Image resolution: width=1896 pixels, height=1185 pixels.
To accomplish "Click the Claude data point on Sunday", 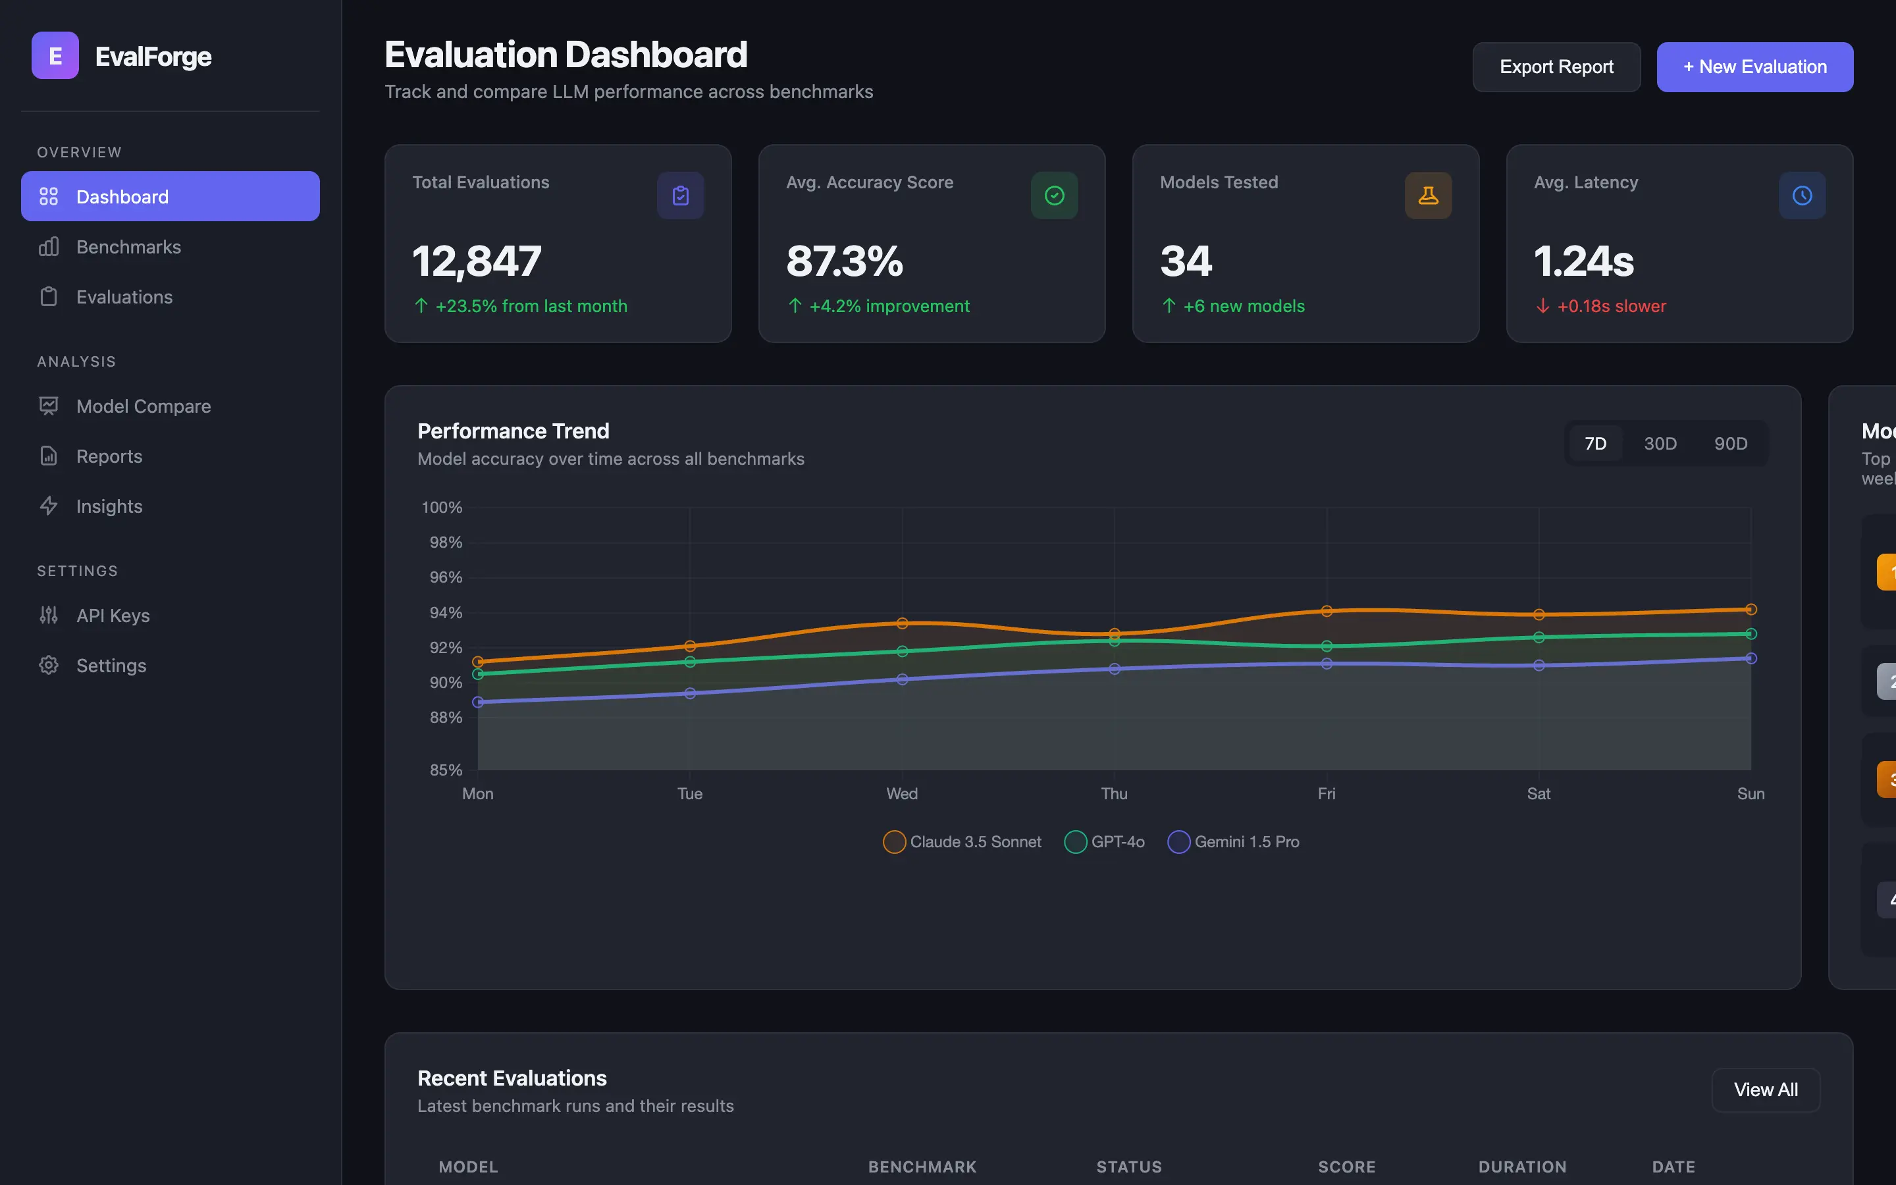I will 1751,610.
